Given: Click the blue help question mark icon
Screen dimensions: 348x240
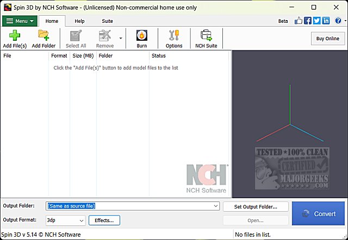Looking at the screenshot, I should pos(338,21).
